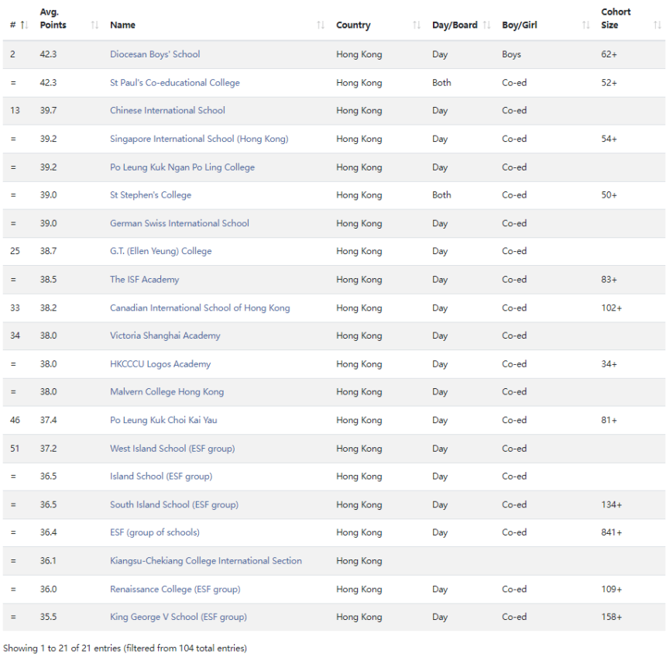Open West Island School (ESF group)
This screenshot has height=654, width=666.
click(x=173, y=449)
